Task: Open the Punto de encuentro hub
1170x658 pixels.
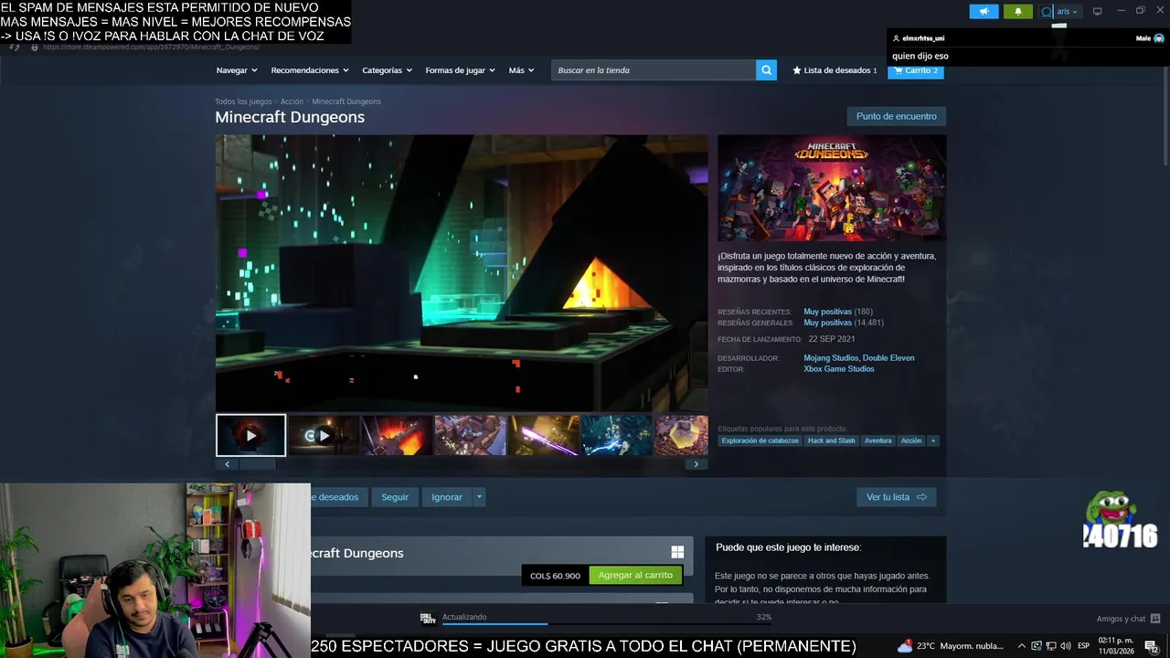Action: click(897, 116)
